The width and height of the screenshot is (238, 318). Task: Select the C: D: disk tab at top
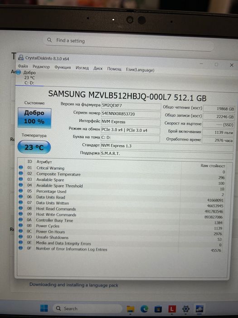click(29, 78)
